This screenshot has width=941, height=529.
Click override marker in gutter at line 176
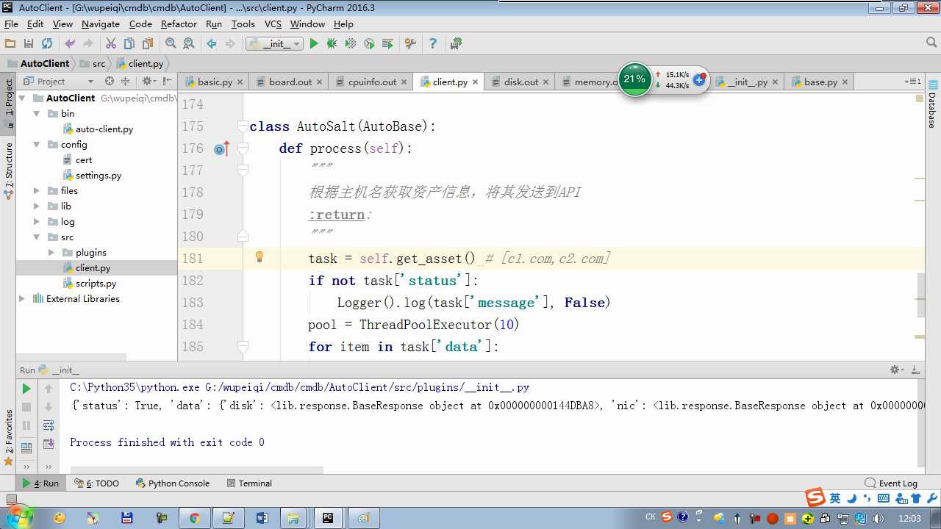[221, 149]
